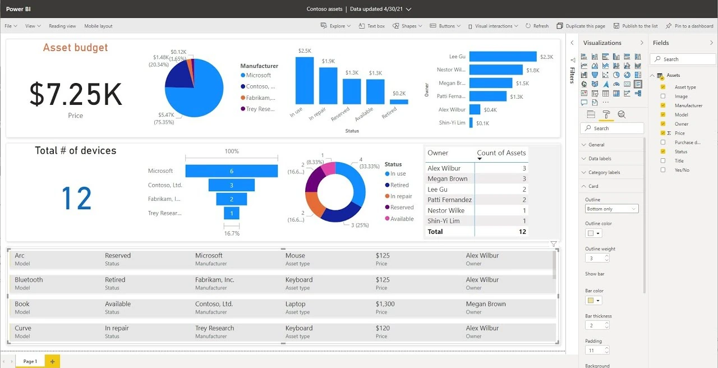Click the filter icon above the card visual
The width and height of the screenshot is (718, 368).
click(x=554, y=244)
